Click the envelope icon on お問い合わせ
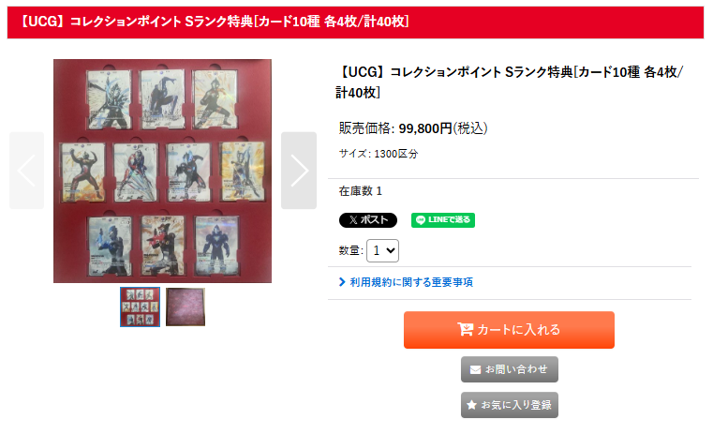 (x=475, y=369)
